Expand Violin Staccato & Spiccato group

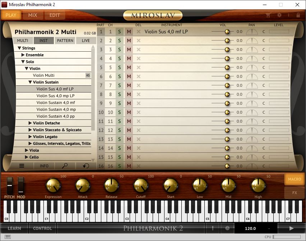30,130
